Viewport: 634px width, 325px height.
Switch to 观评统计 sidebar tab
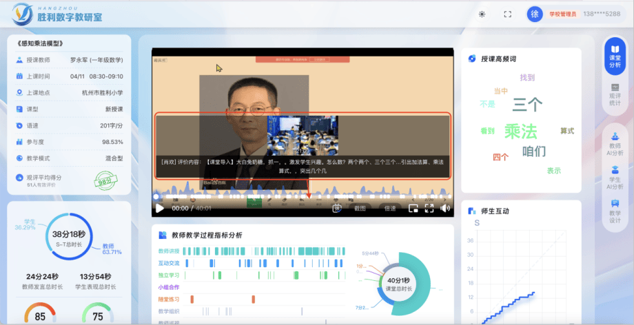click(x=615, y=96)
